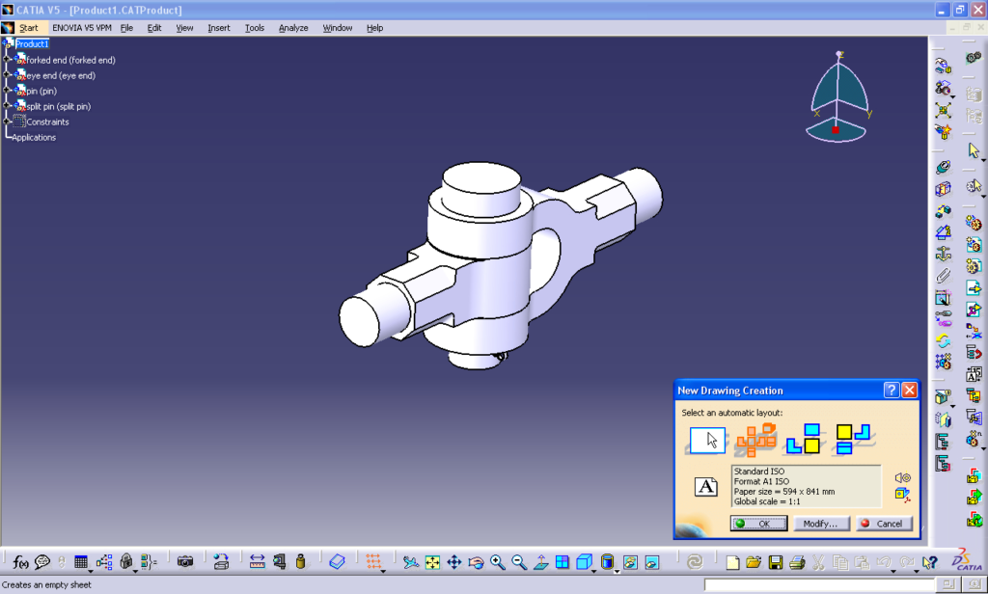Open the Tools menu
The width and height of the screenshot is (988, 594).
(x=255, y=28)
